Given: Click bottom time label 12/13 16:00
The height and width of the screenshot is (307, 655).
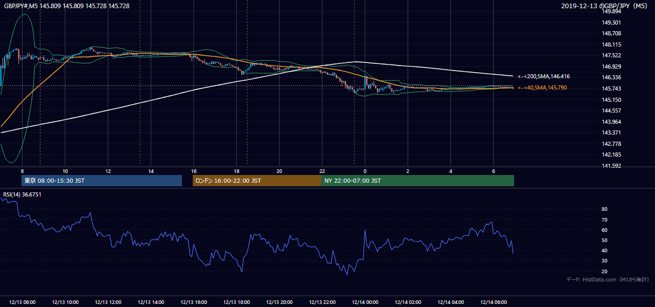Looking at the screenshot, I should coord(194,302).
